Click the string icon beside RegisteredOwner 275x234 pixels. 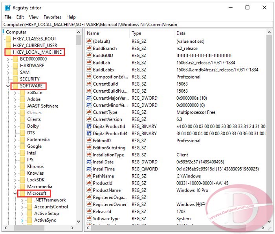click(x=89, y=204)
